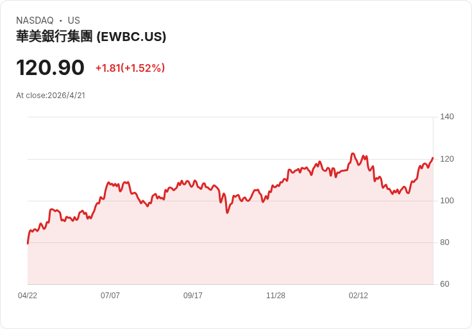Viewport: 472px width, 329px height.
Task: Click the 120 y-axis price label
Action: point(447,159)
